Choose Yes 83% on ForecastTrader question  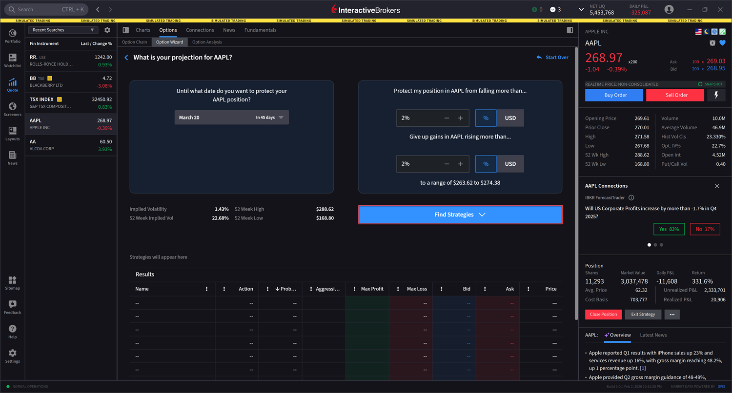[669, 229]
